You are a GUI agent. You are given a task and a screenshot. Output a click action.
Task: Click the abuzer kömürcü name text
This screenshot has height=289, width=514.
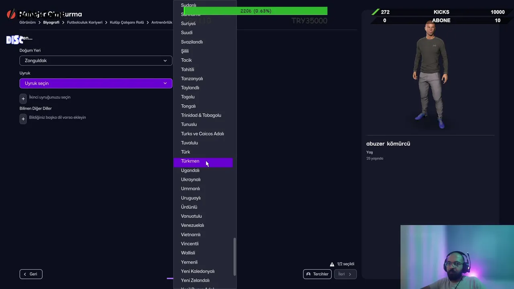pos(388,144)
